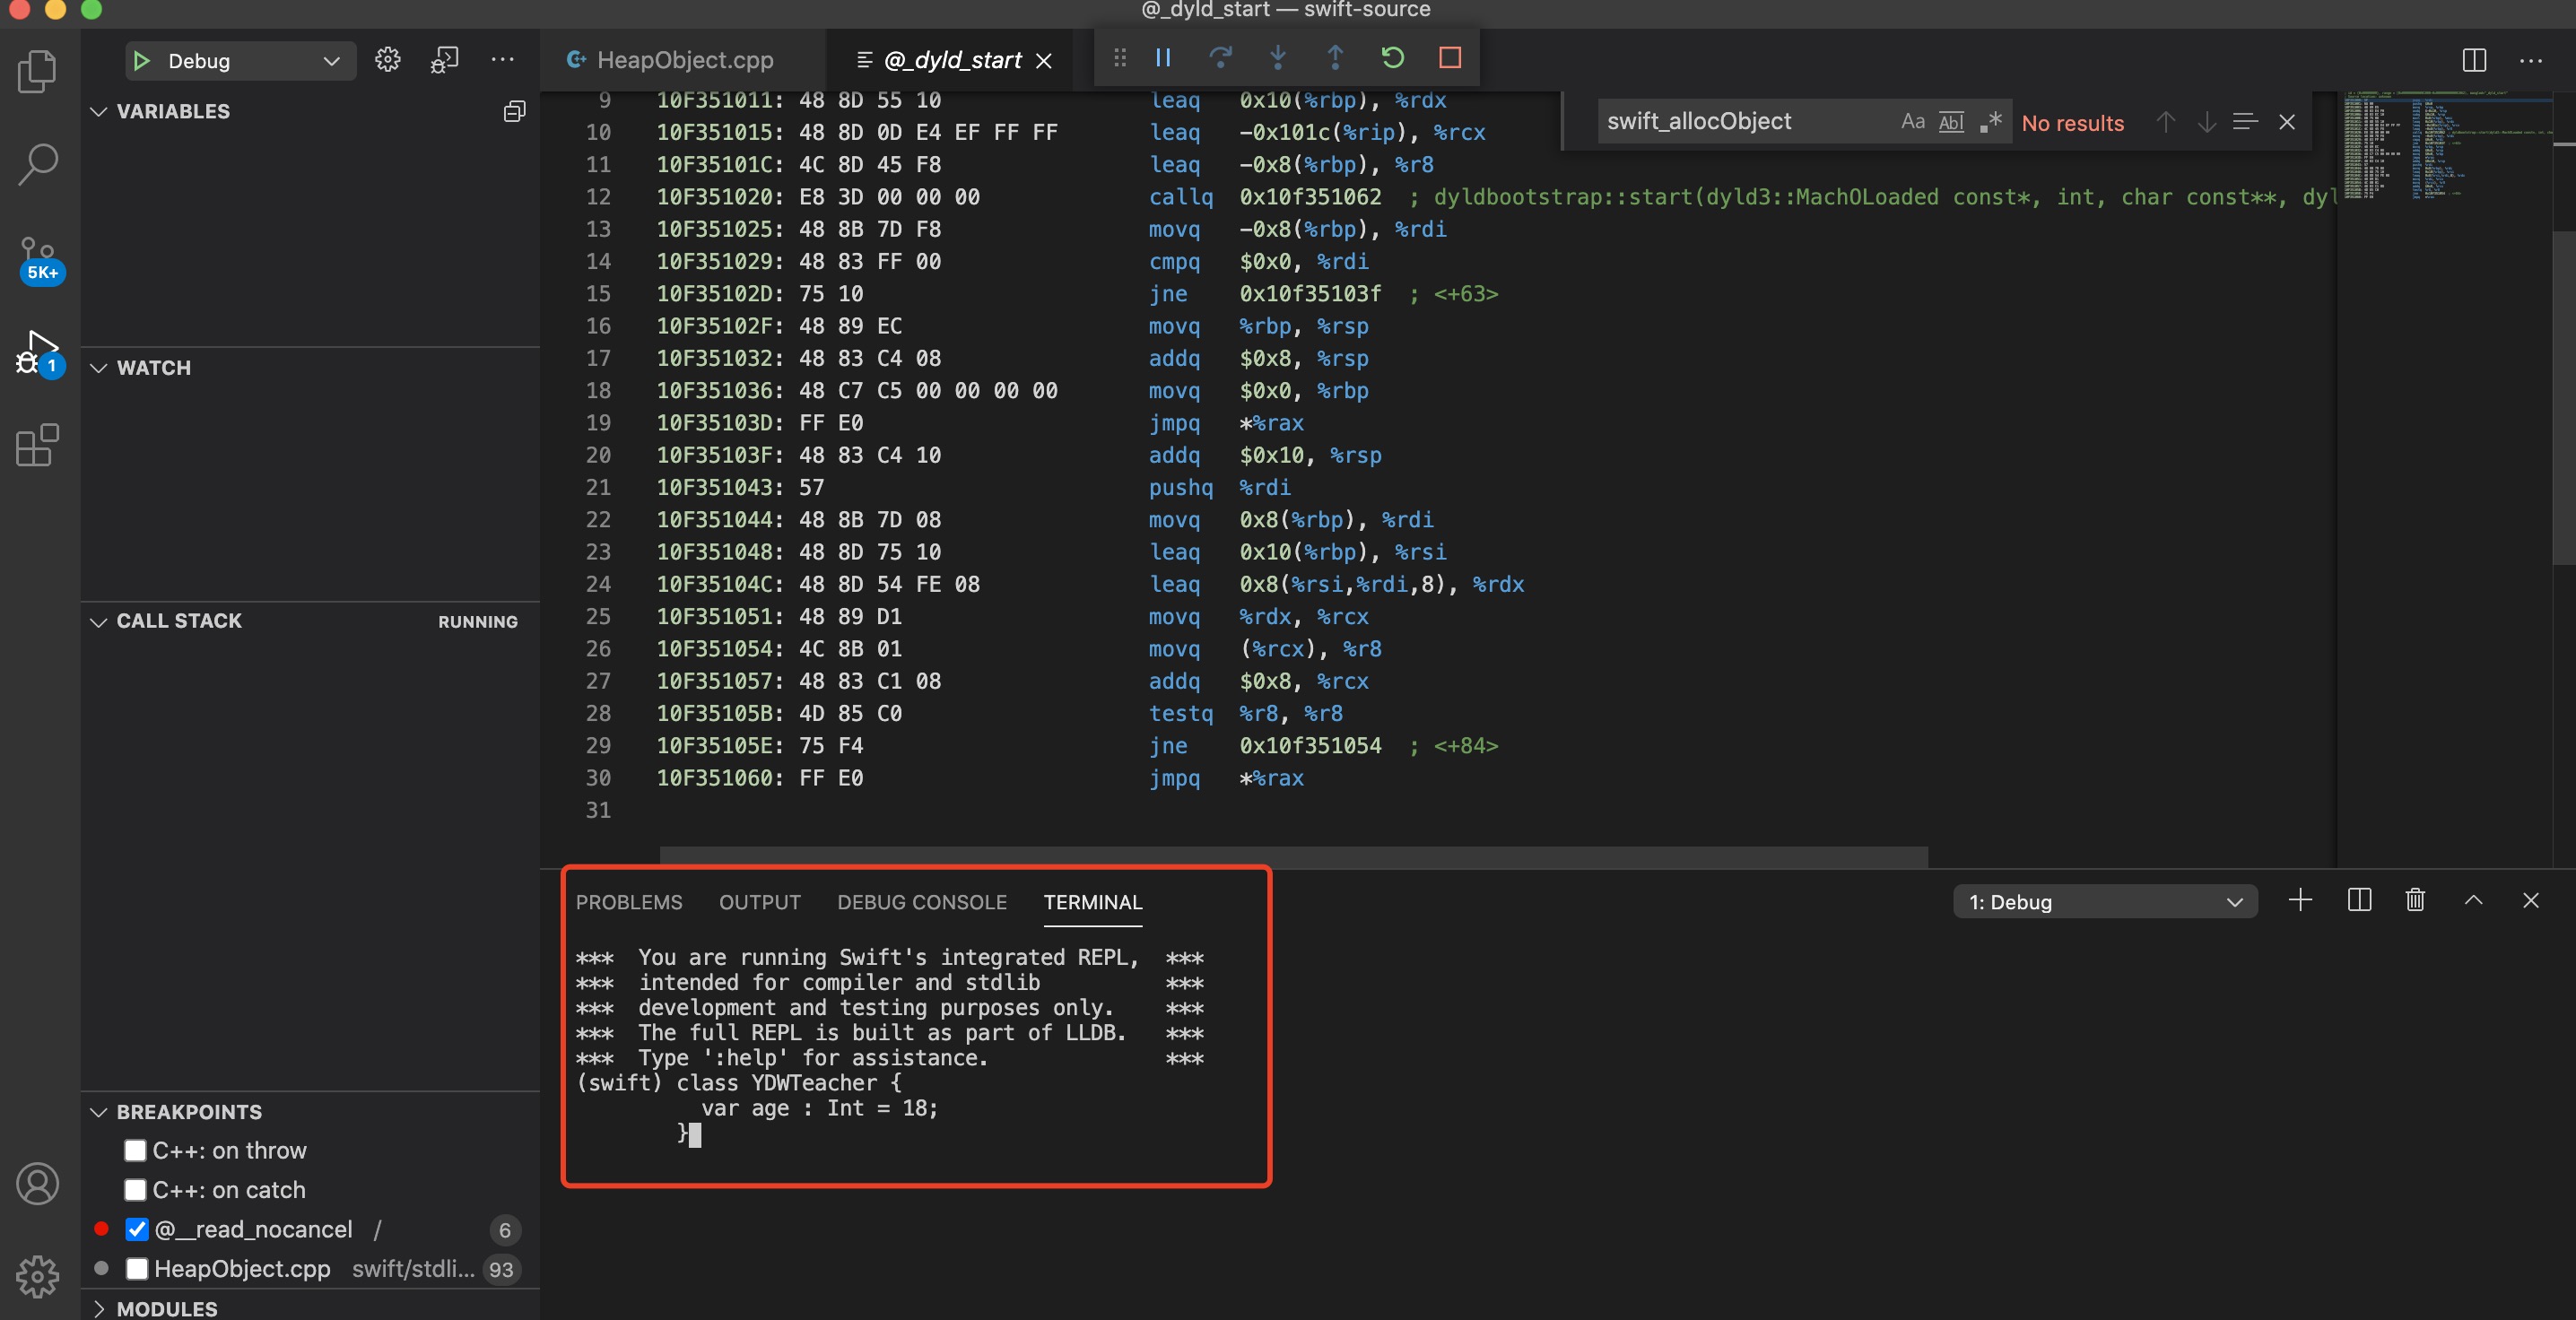Toggle Match Whole Word in find widget
2576x1320 pixels.
(1951, 122)
